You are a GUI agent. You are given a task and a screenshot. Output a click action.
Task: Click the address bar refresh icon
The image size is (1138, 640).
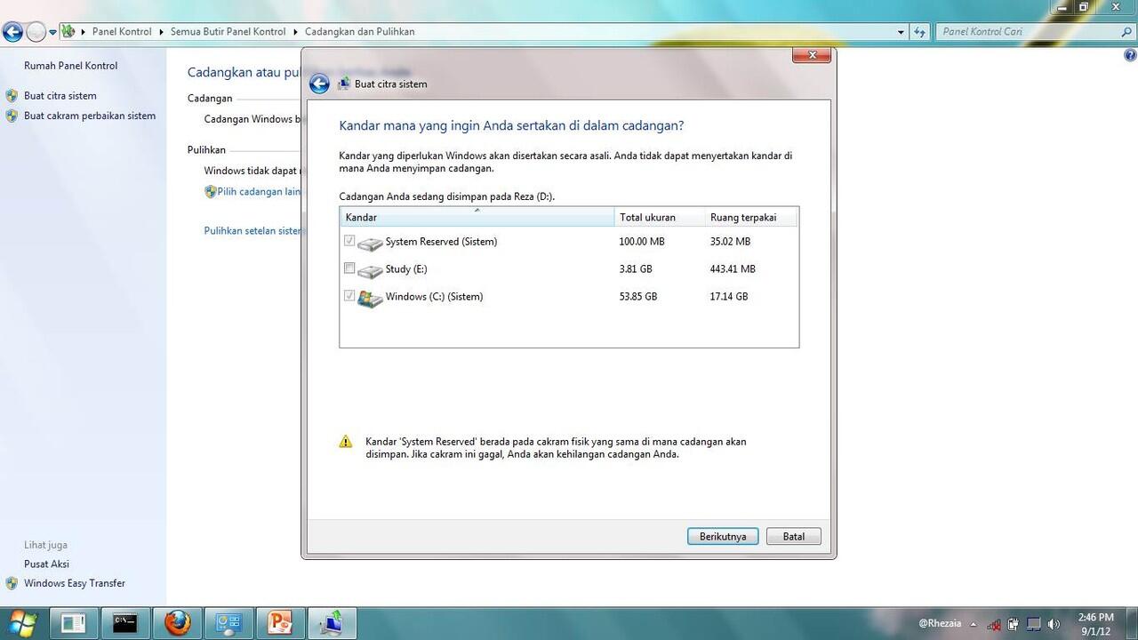[920, 32]
